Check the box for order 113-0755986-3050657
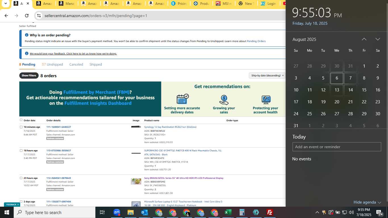 pos(21,150)
